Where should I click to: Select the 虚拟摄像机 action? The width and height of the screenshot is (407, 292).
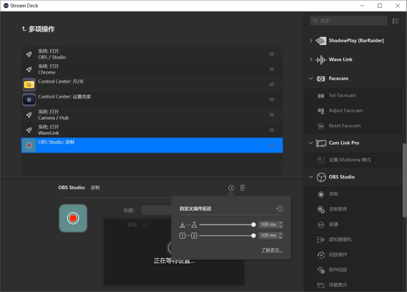[340, 239]
